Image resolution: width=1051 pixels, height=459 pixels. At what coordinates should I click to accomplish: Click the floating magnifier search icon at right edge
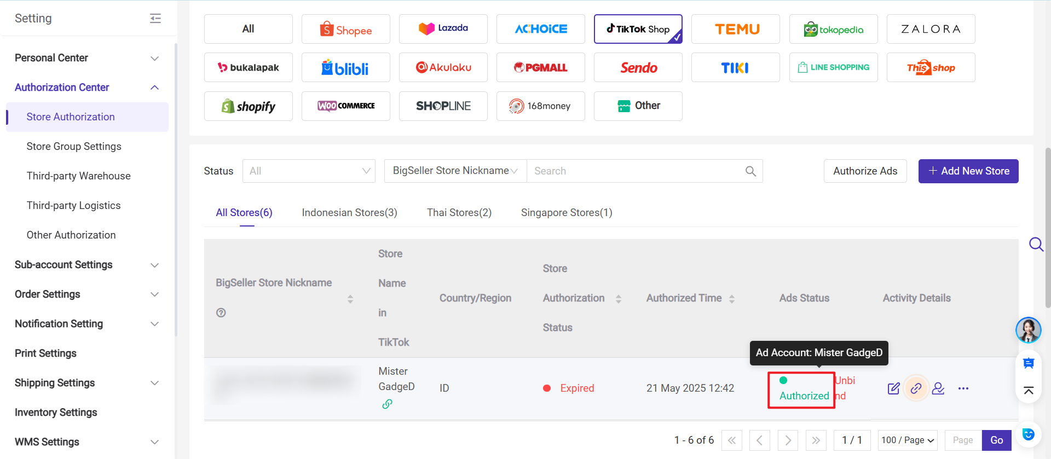[x=1036, y=244]
